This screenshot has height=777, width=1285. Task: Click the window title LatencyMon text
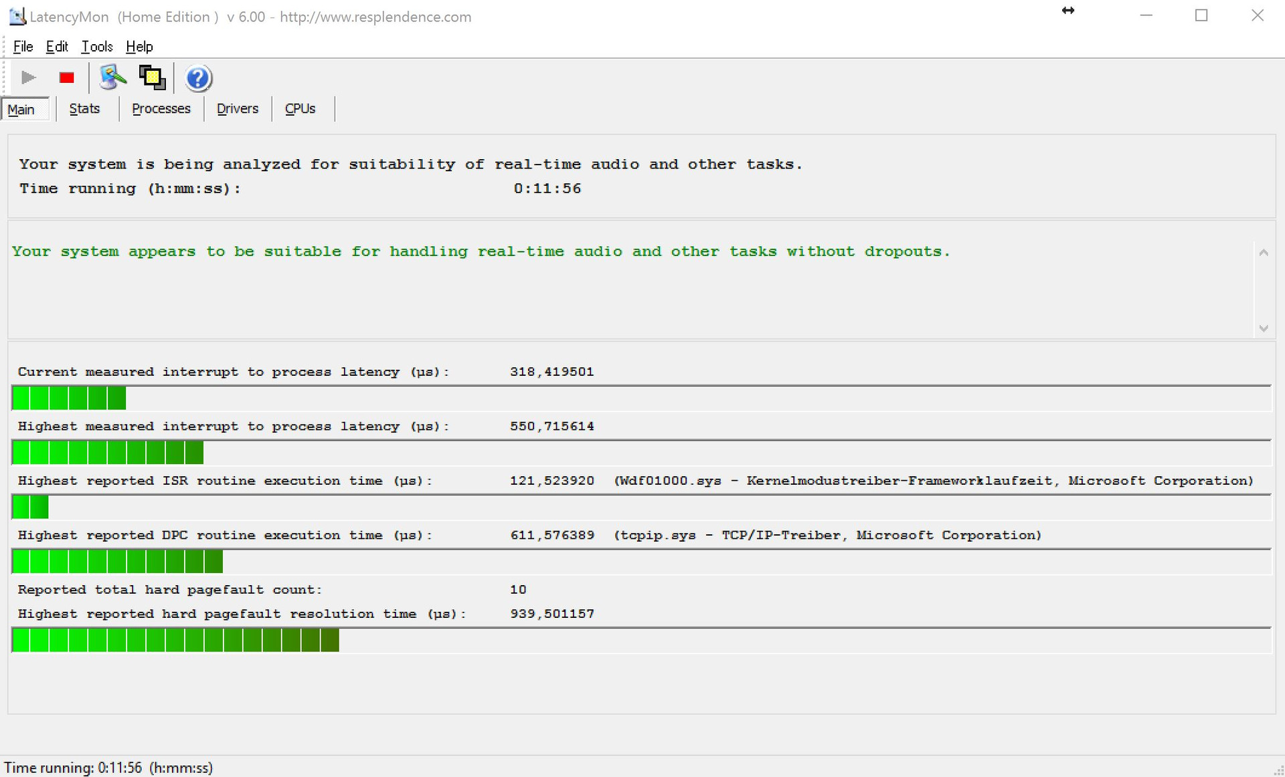(250, 17)
